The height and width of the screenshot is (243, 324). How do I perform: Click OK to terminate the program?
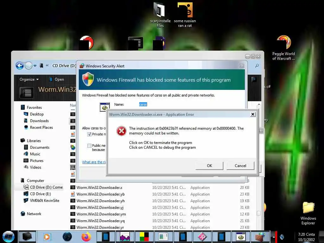(209, 165)
